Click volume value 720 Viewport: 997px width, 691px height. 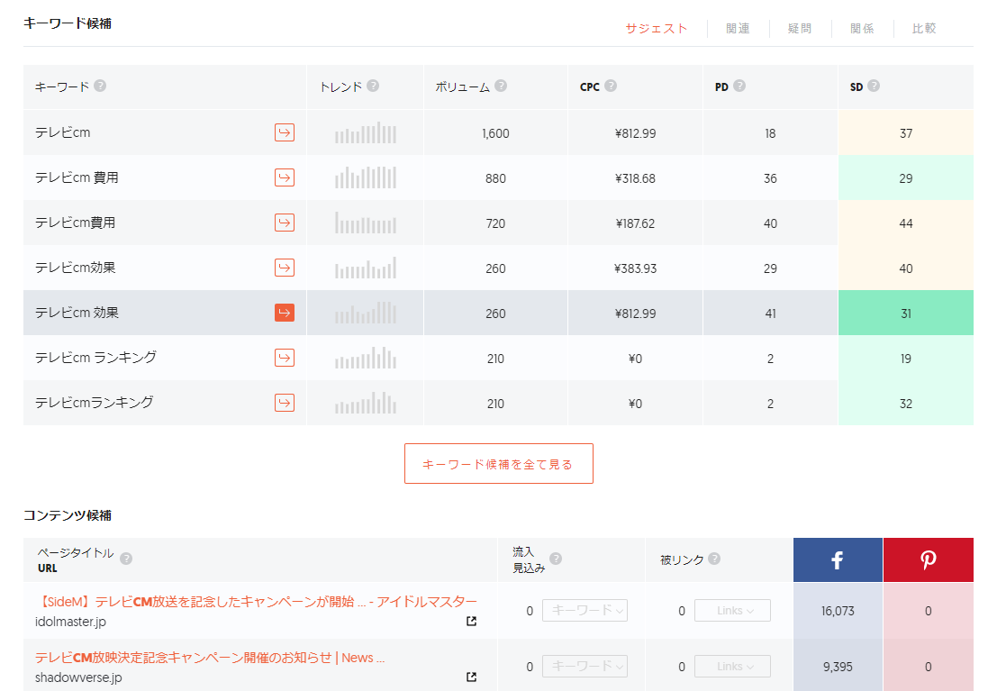(495, 224)
